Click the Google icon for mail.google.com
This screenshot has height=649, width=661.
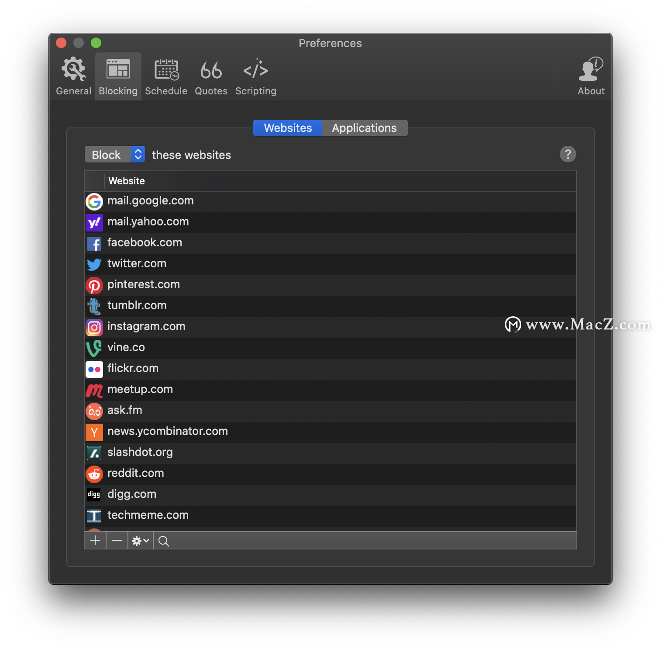[x=94, y=201]
